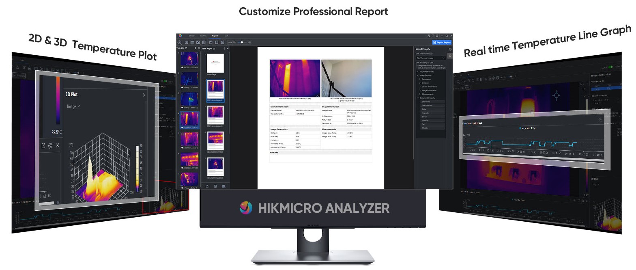Click the Site Name property field
This screenshot has height=270, width=636.
[433, 102]
